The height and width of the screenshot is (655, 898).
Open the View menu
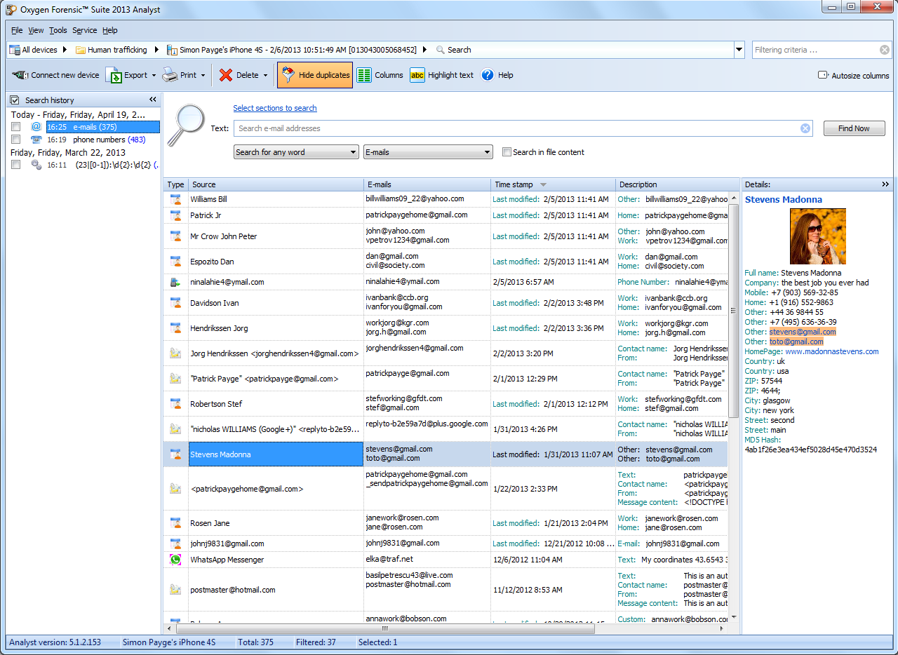coord(36,30)
